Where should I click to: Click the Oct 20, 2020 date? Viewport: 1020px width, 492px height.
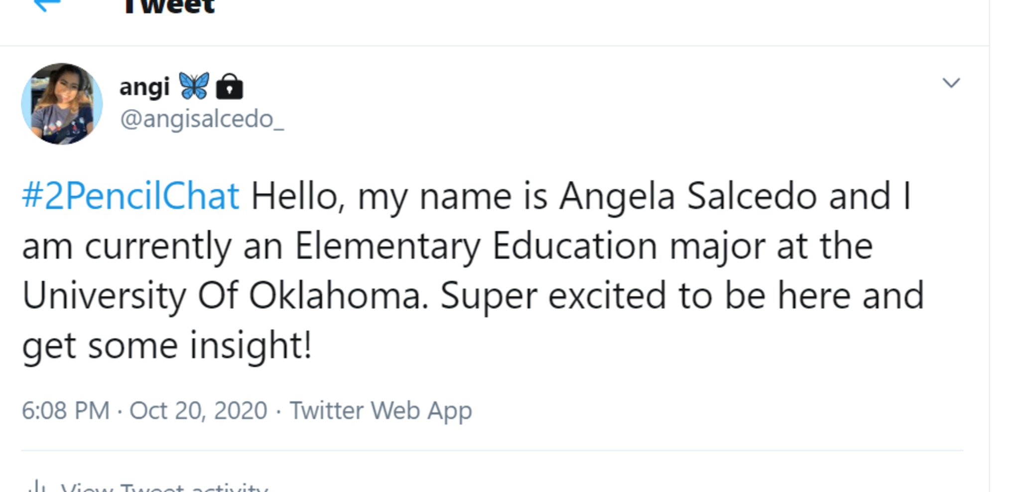coord(198,411)
